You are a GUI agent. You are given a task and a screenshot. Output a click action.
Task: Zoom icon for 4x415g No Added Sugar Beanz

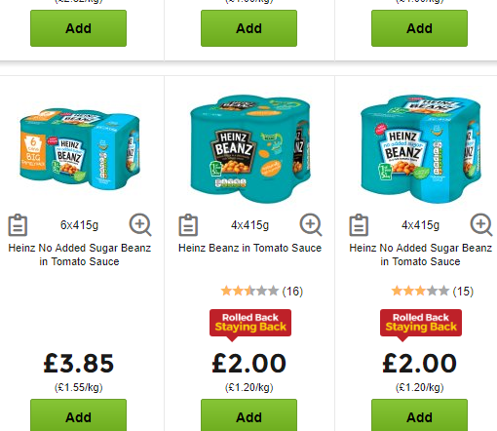pos(481,224)
